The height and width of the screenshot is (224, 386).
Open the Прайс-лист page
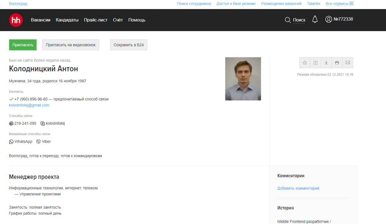[x=96, y=20]
